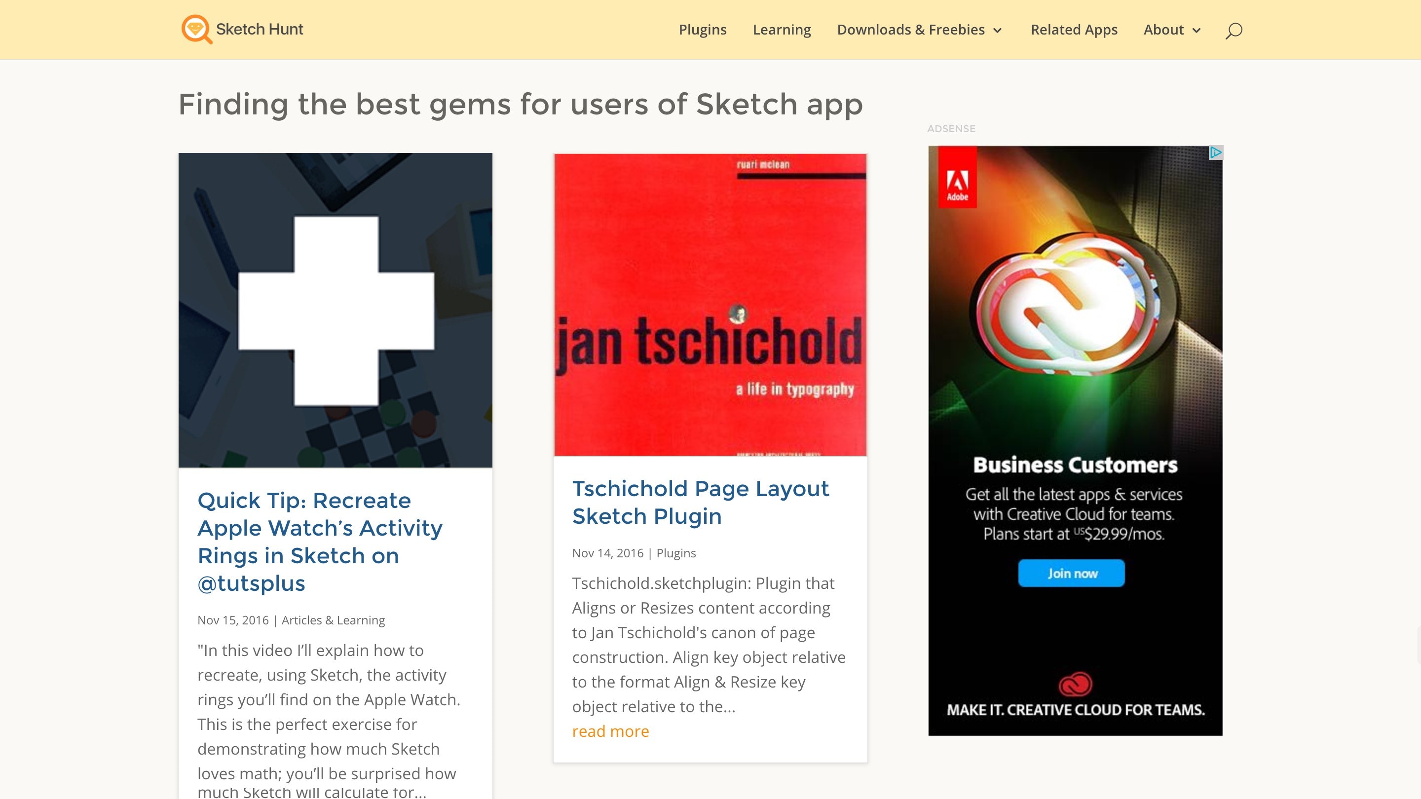
Task: Click the Sketch Hunt magnifier logo icon
Action: 196,29
